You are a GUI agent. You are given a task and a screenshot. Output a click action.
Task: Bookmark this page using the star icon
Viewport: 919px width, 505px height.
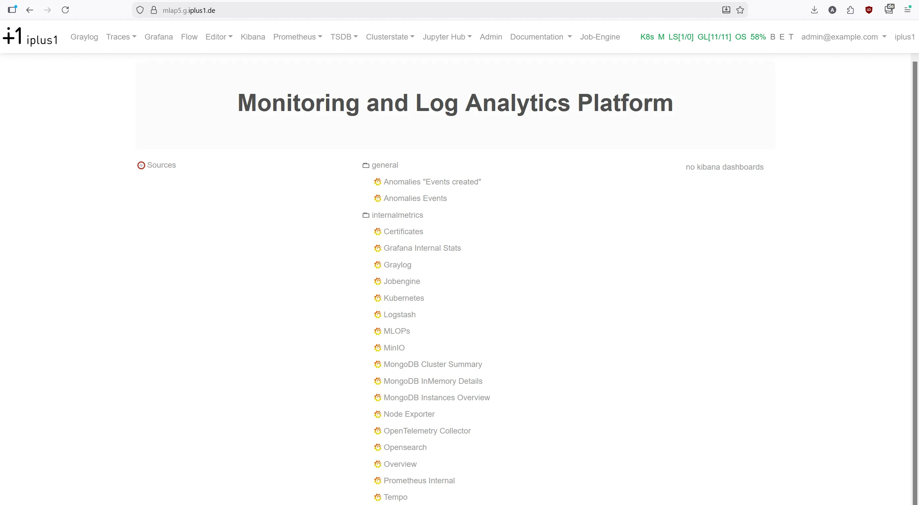click(x=740, y=10)
